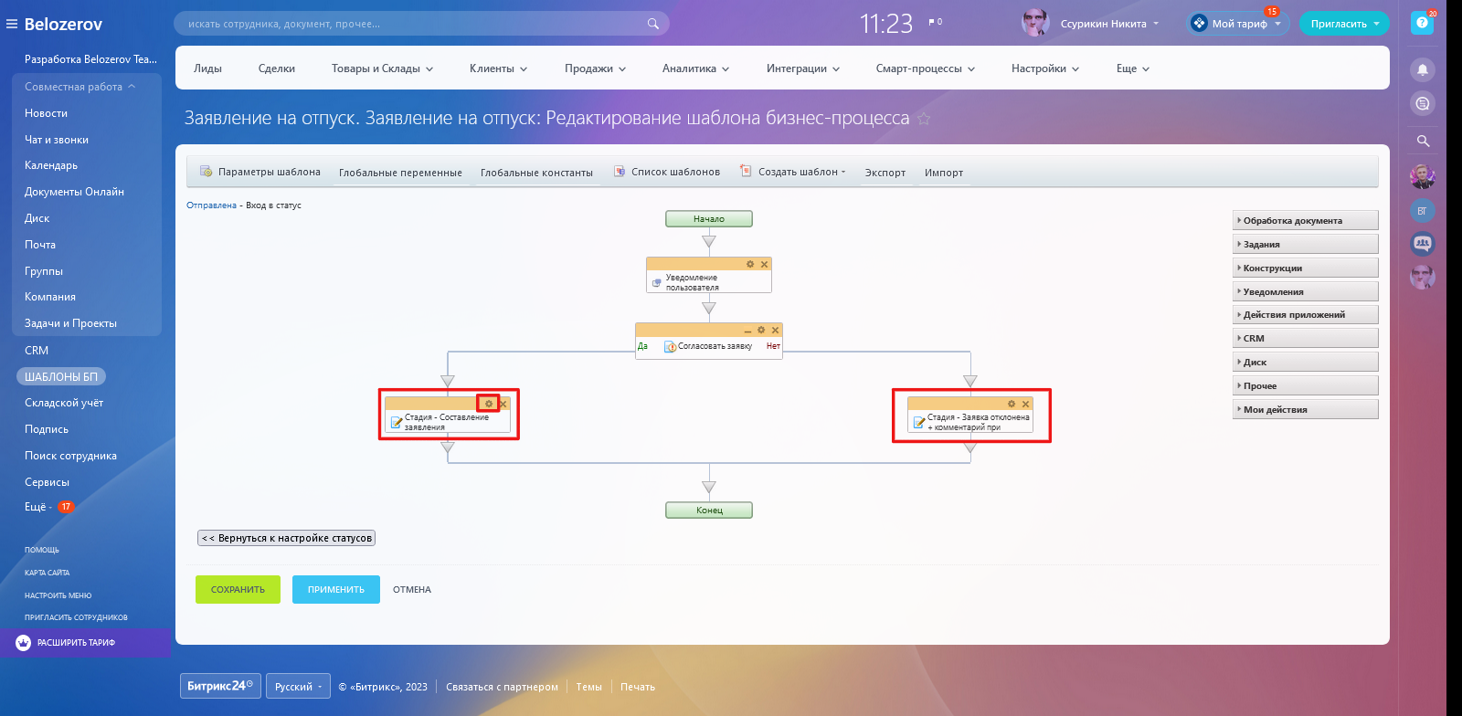Click the hamburger menu icon beside Belozerov
The image size is (1462, 716).
coord(12,24)
